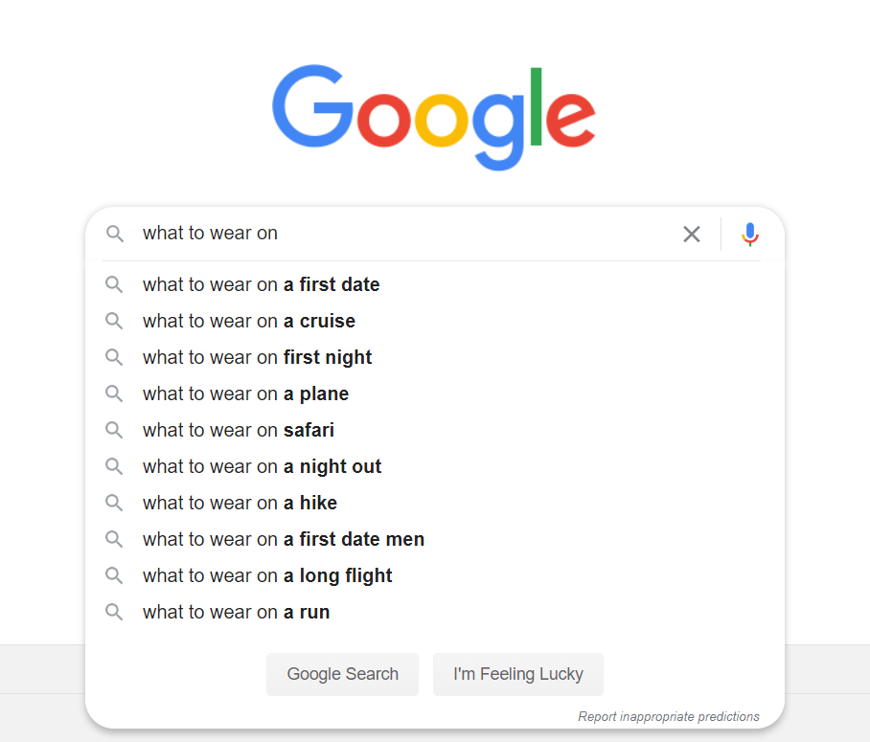Click the Google logo

434,118
